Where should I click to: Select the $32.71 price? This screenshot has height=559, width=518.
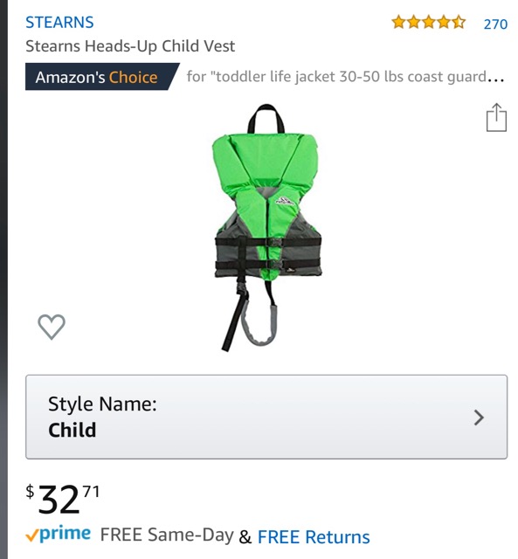[62, 499]
